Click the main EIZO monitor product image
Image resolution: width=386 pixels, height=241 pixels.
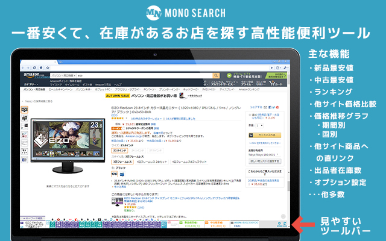coord(68,146)
